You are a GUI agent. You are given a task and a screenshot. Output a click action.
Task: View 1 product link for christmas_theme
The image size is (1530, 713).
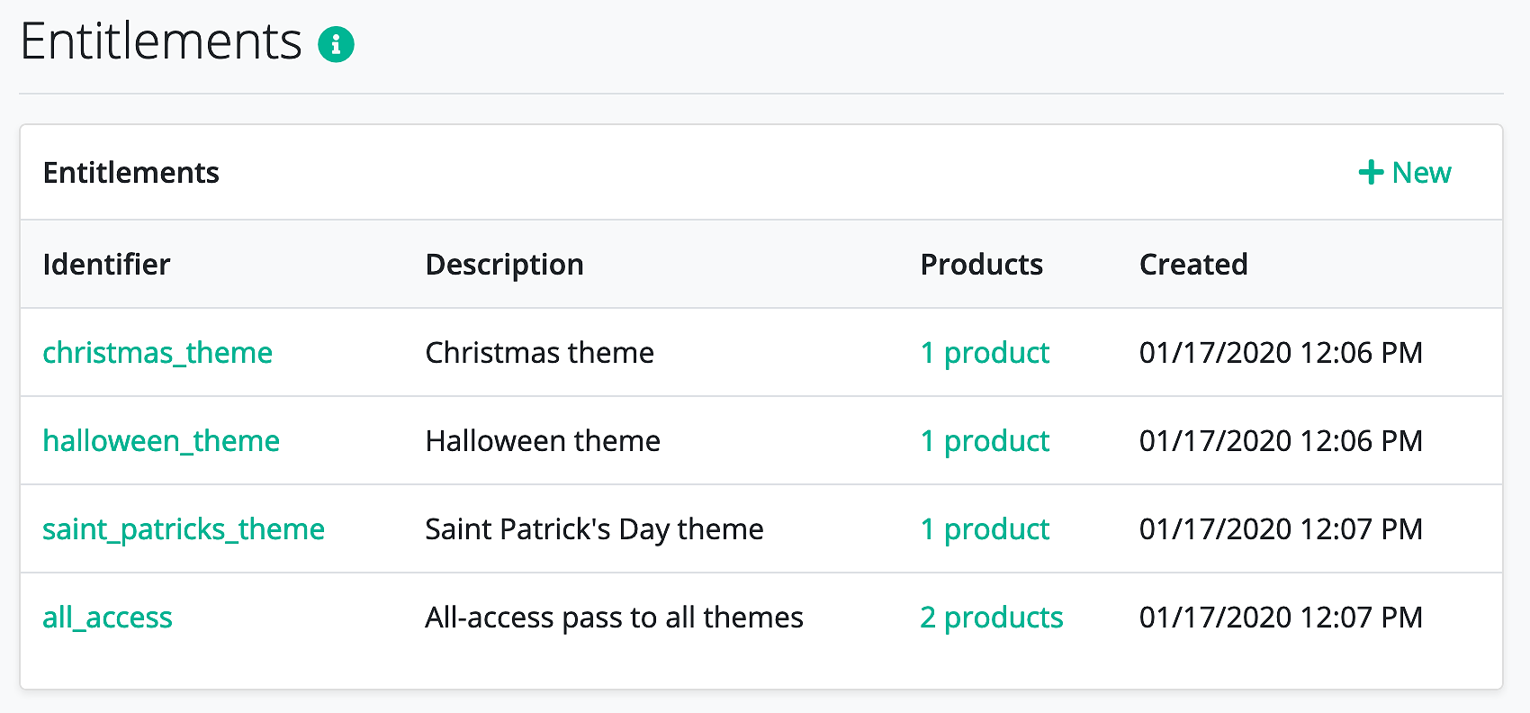[x=985, y=352]
